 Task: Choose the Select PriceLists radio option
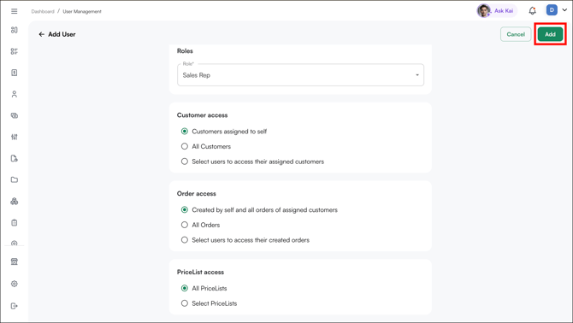185,303
